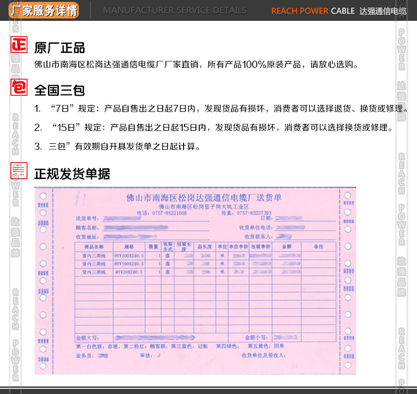Click the delivery note title 送货单

pos(204,198)
